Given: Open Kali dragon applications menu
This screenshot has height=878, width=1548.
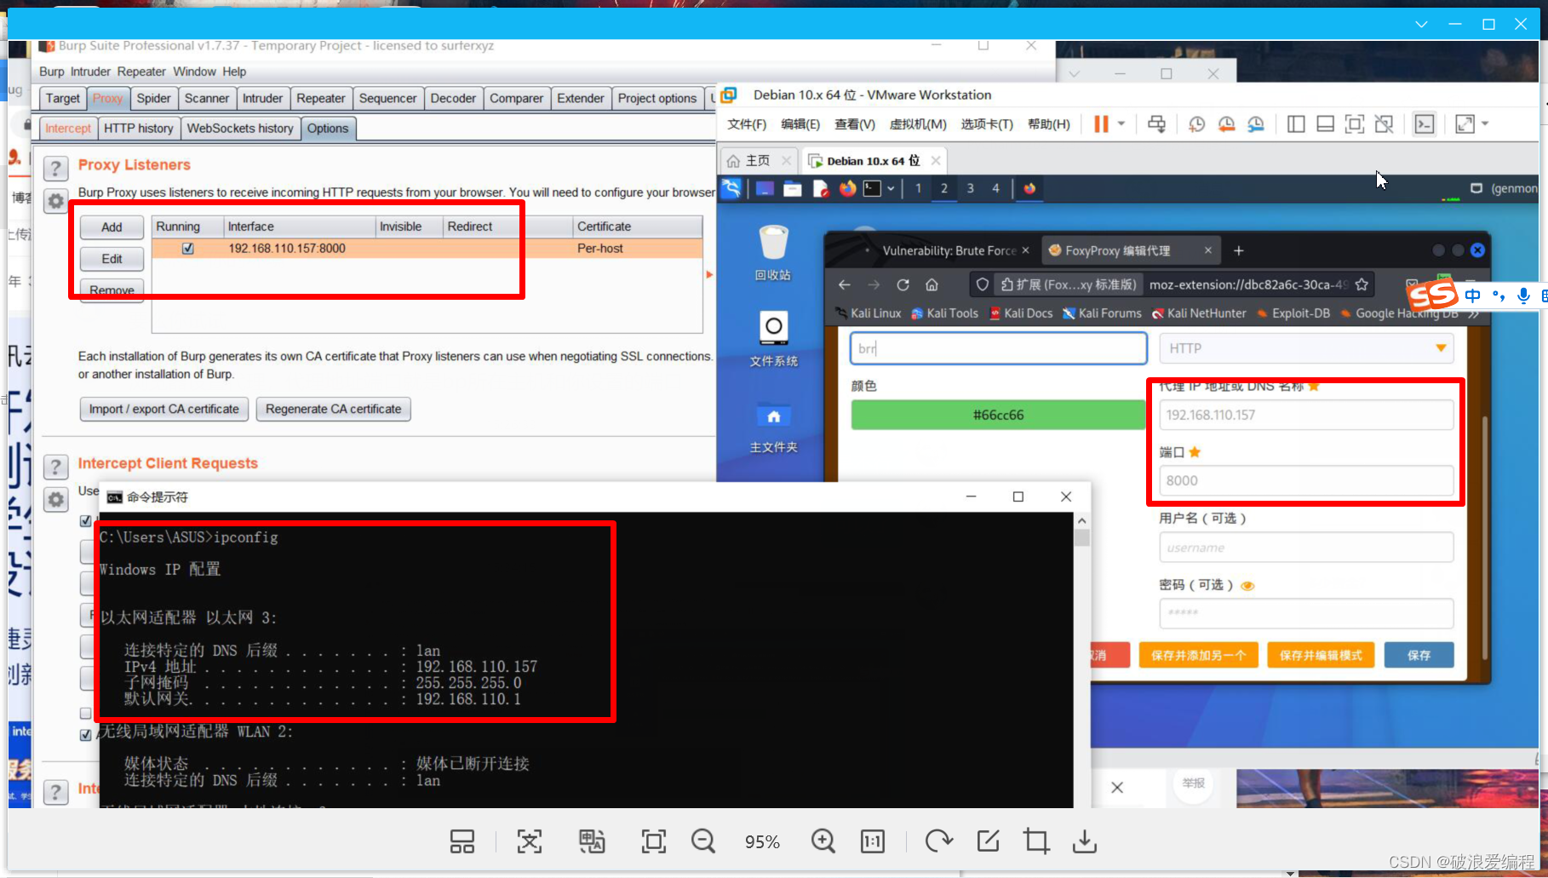Looking at the screenshot, I should click(x=731, y=188).
